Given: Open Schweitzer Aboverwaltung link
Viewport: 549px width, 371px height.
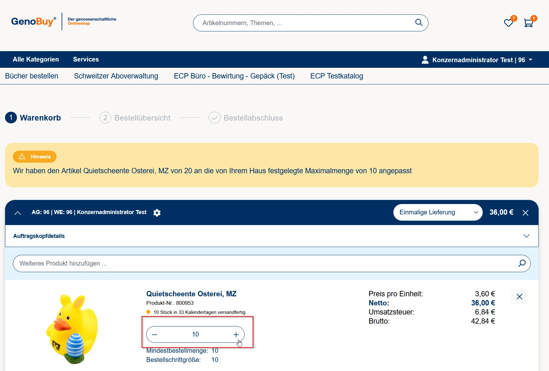Looking at the screenshot, I should tap(116, 76).
